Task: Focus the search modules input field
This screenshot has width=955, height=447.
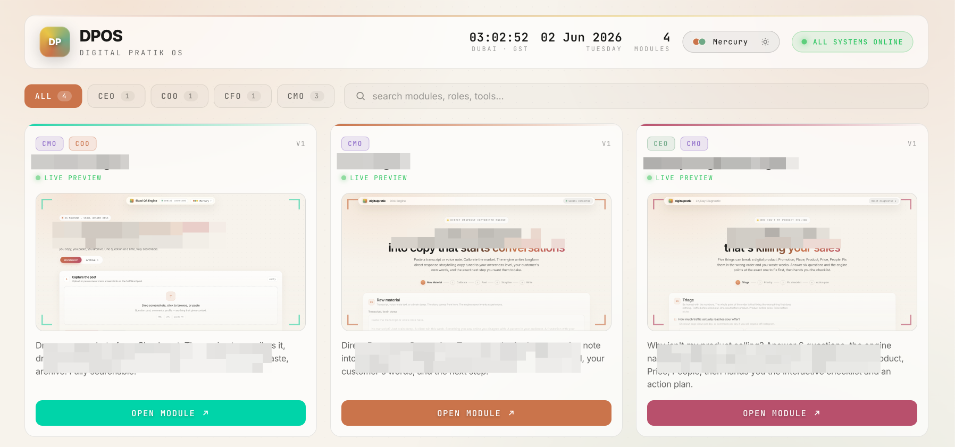Action: click(636, 96)
